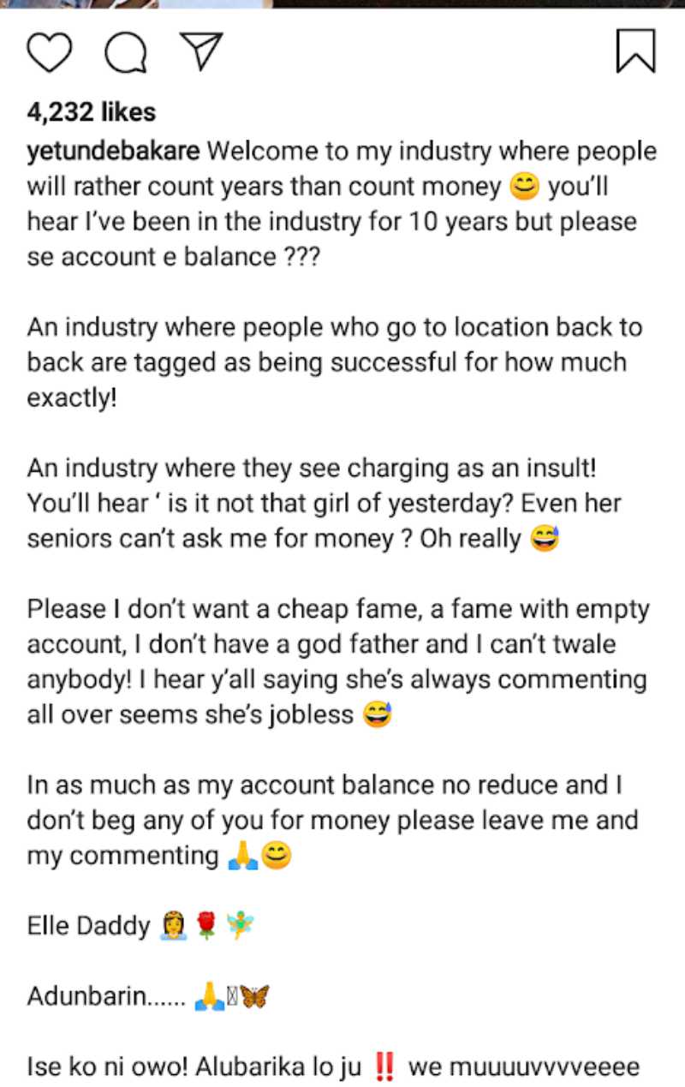Click the laughing emoji after "she's jobless"
The width and height of the screenshot is (685, 1087).
(x=377, y=715)
